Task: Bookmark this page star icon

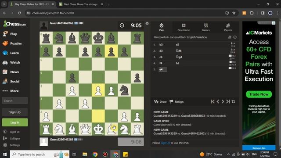Action: pos(234,13)
